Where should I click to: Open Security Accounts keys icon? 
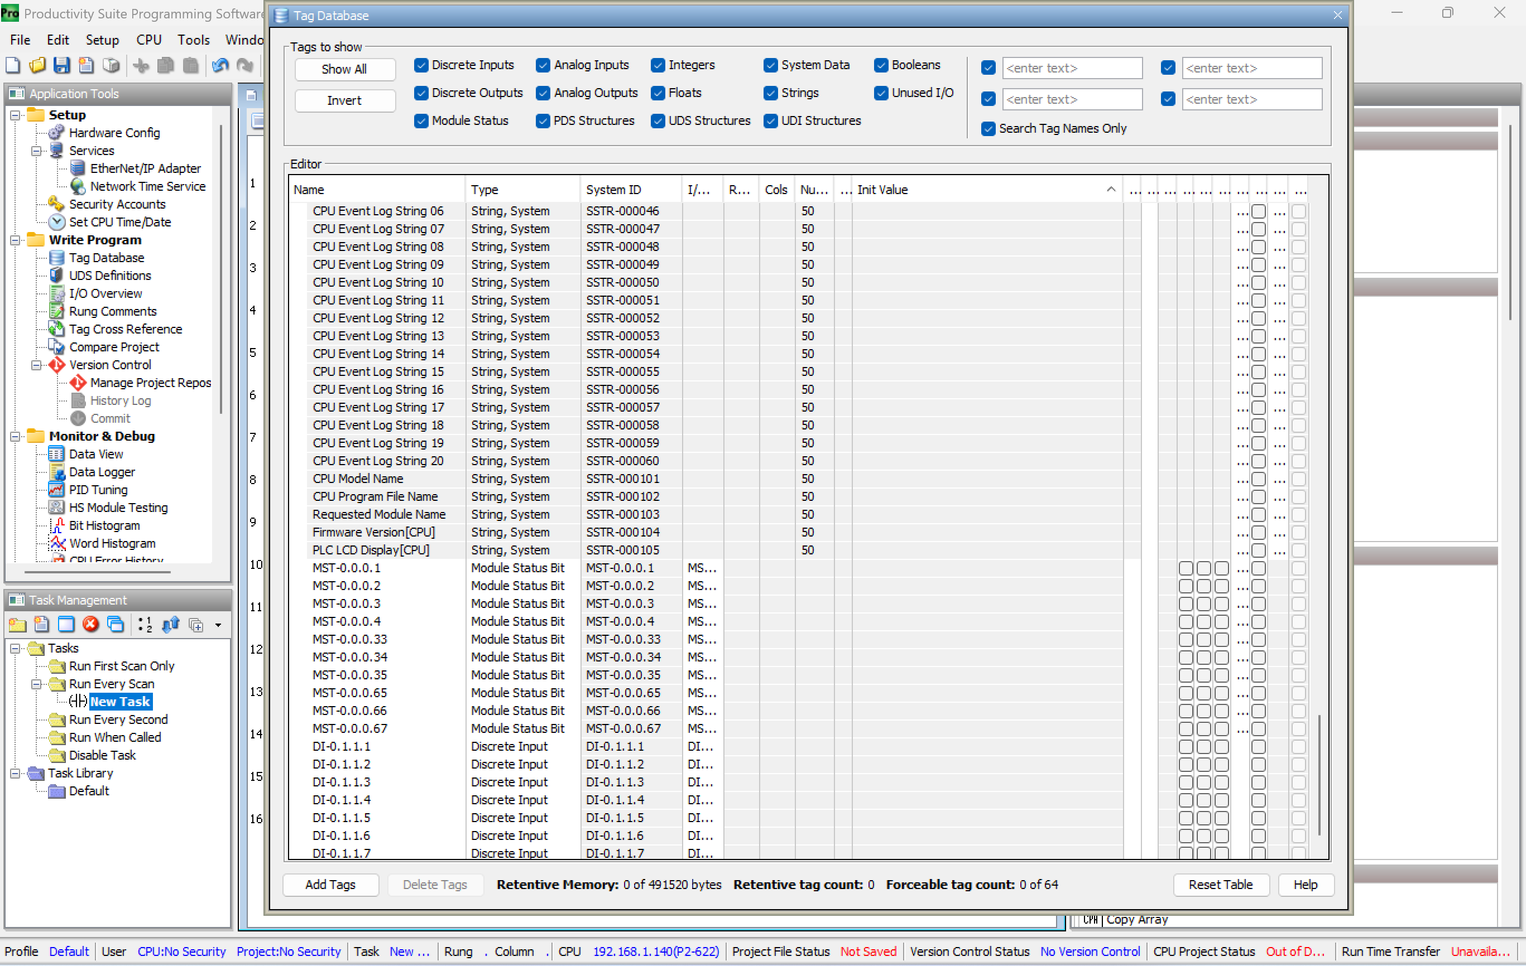tap(56, 204)
